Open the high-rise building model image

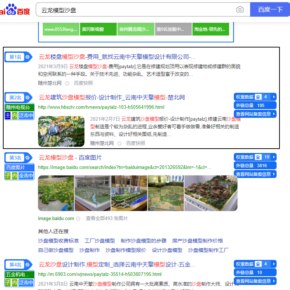click(129, 193)
